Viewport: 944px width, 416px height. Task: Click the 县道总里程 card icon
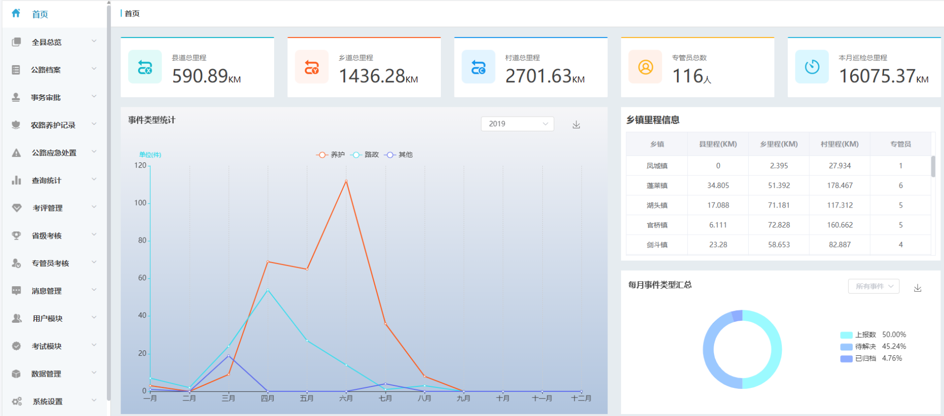point(145,67)
